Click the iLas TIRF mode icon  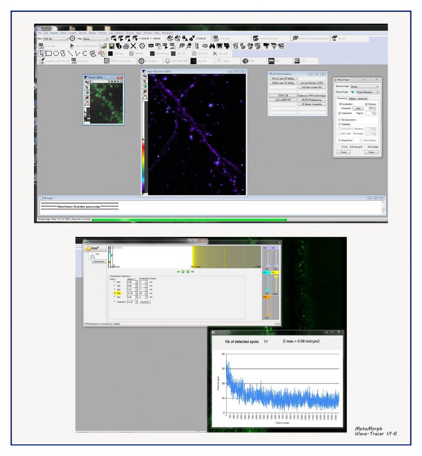[x=93, y=256]
